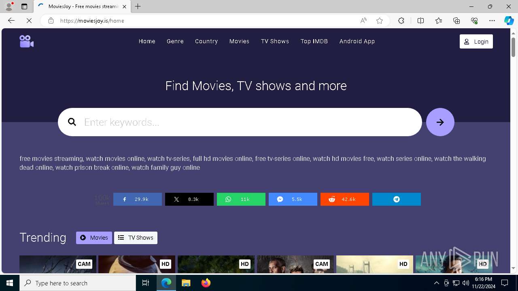
Task: Share via Telegram button
Action: click(x=397, y=199)
